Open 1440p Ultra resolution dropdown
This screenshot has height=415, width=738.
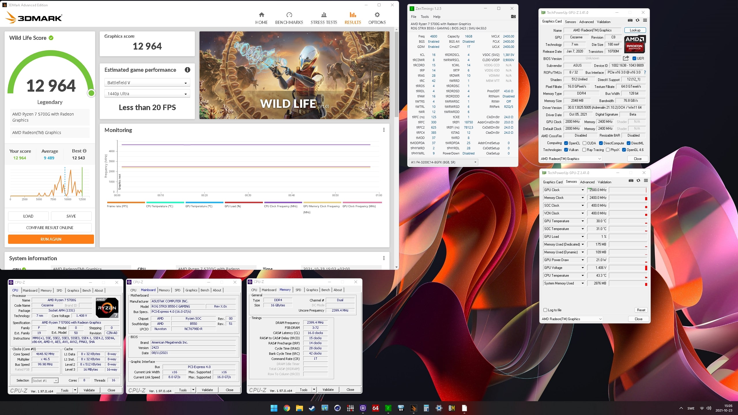pos(147,94)
